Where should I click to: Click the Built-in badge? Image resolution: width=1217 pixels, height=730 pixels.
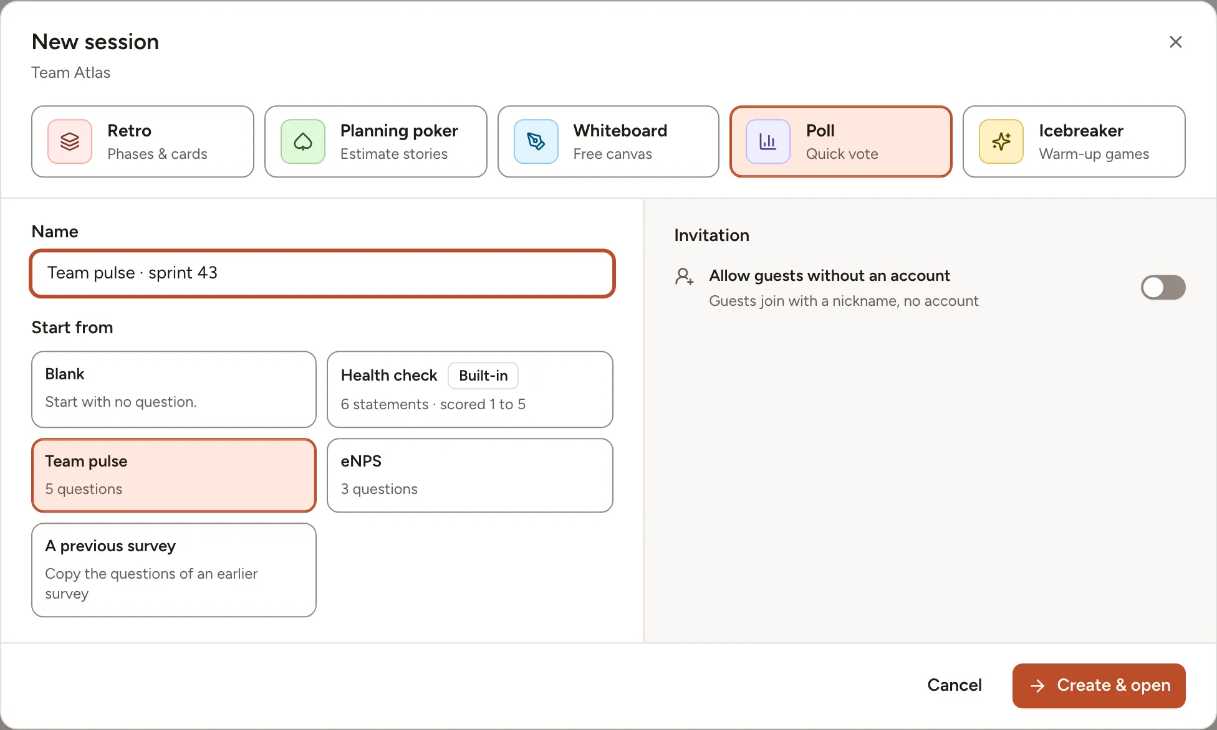pyautogui.click(x=483, y=376)
